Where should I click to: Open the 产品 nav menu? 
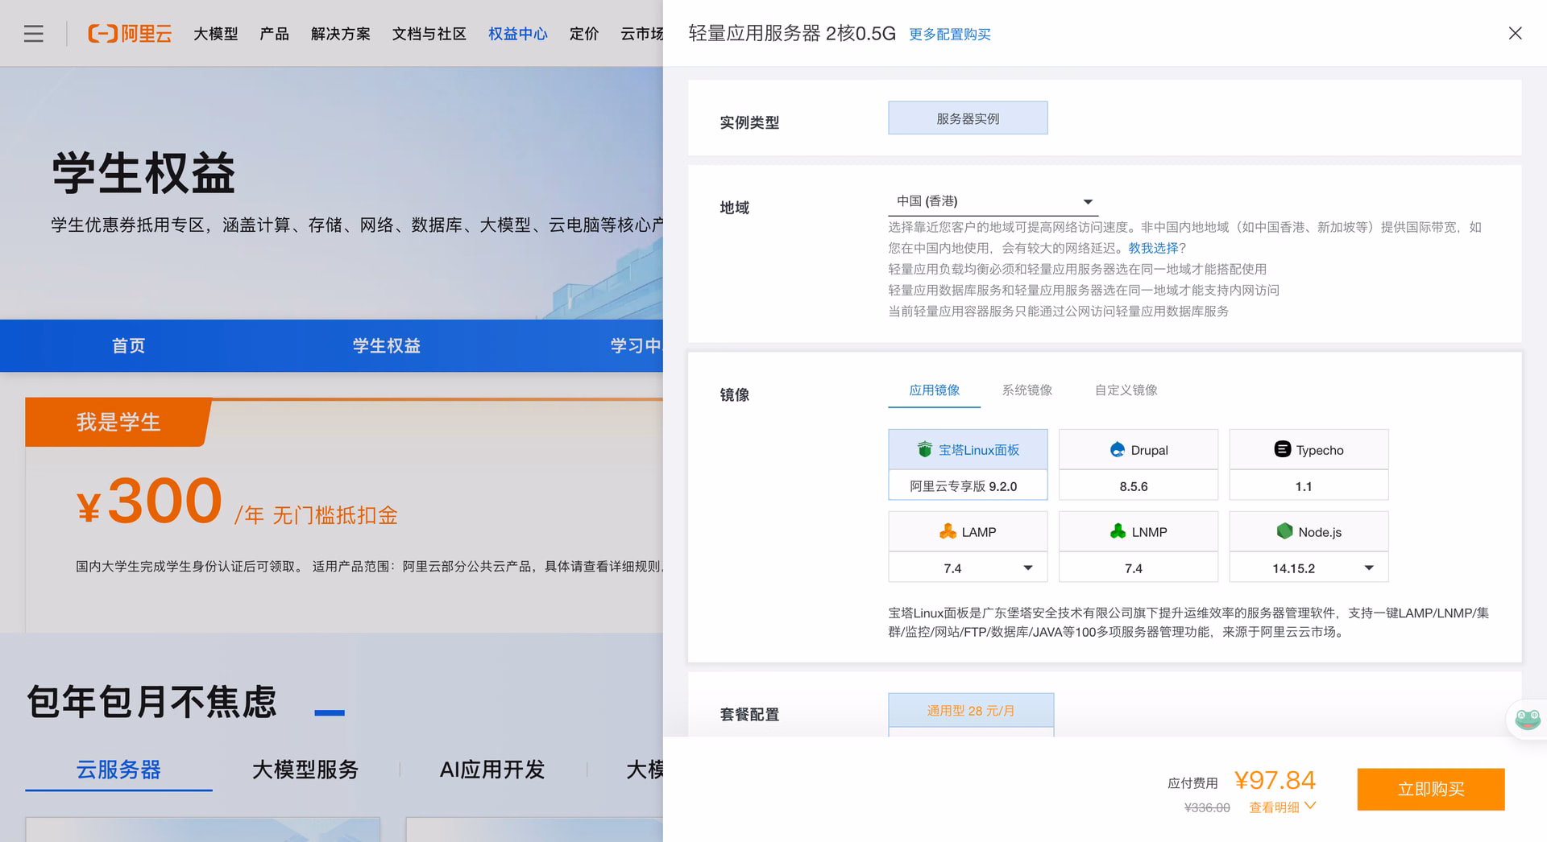(274, 34)
